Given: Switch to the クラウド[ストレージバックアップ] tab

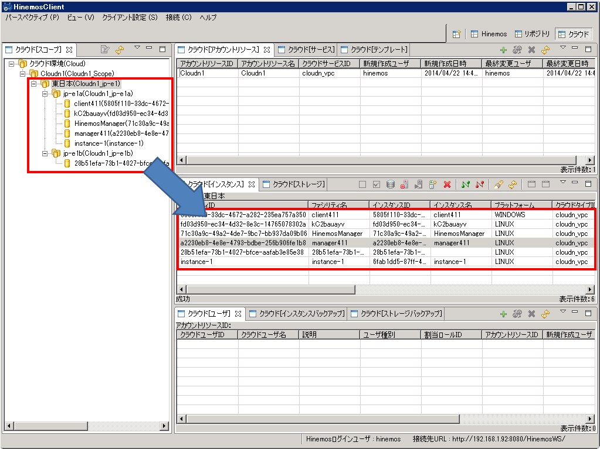Looking at the screenshot, I should 396,314.
